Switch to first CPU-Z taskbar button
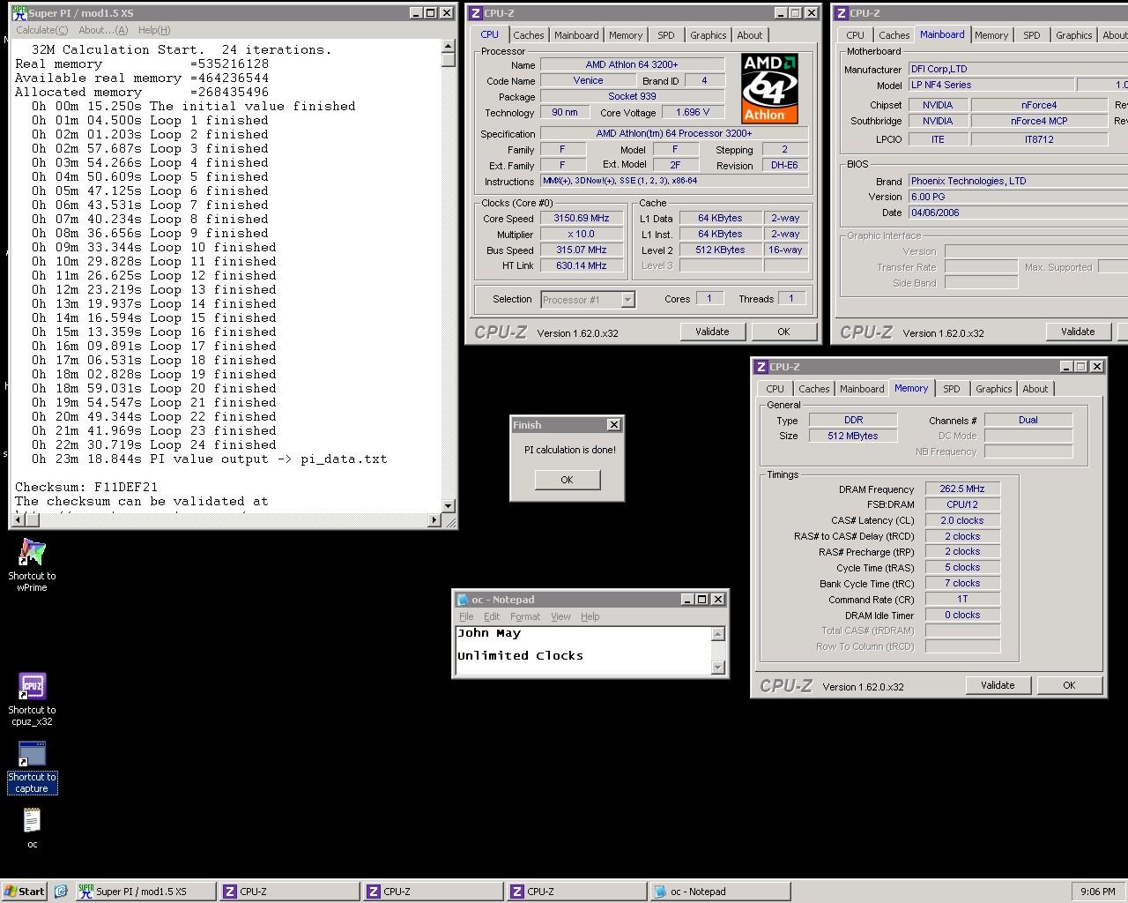This screenshot has width=1128, height=903. tap(290, 892)
